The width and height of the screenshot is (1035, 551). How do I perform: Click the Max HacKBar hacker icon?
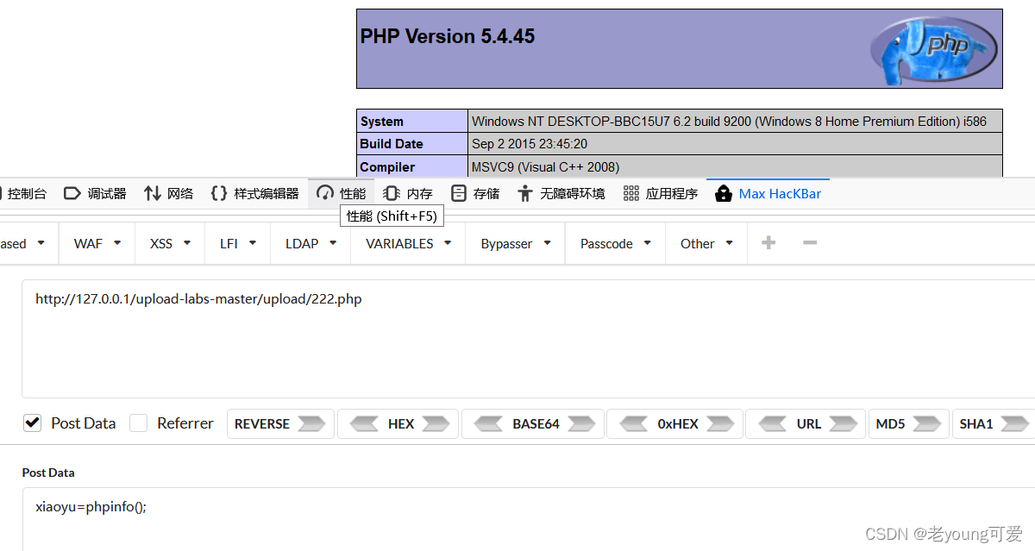pos(724,193)
